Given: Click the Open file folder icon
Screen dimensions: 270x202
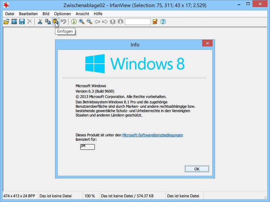Looking at the screenshot, I should tap(6, 22).
